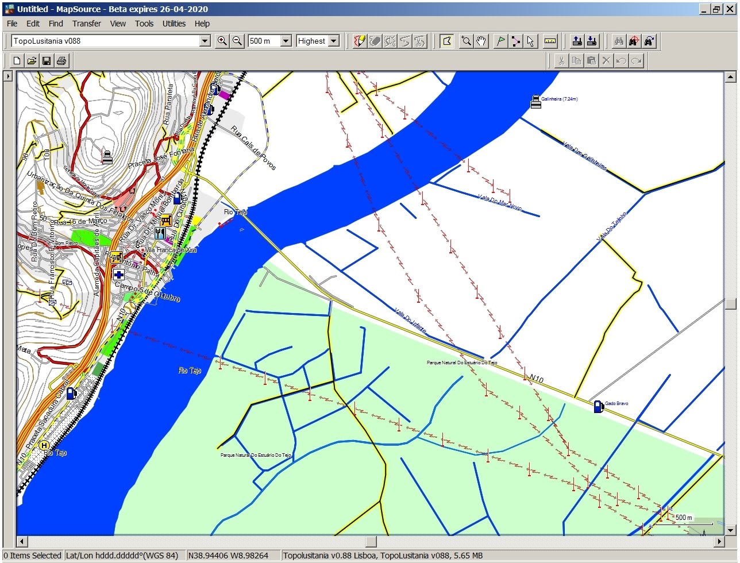The image size is (740, 563).
Task: Click the Gado Bravo fuel station icon
Action: pyautogui.click(x=598, y=406)
